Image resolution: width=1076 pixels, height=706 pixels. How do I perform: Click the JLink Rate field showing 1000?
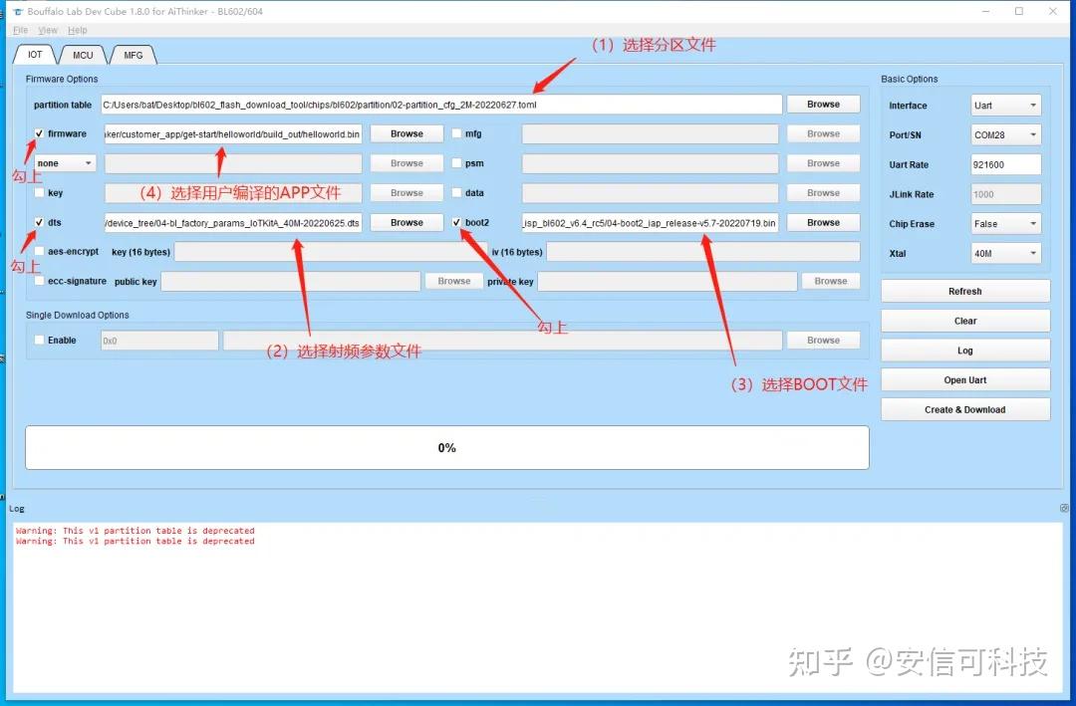(x=1006, y=194)
